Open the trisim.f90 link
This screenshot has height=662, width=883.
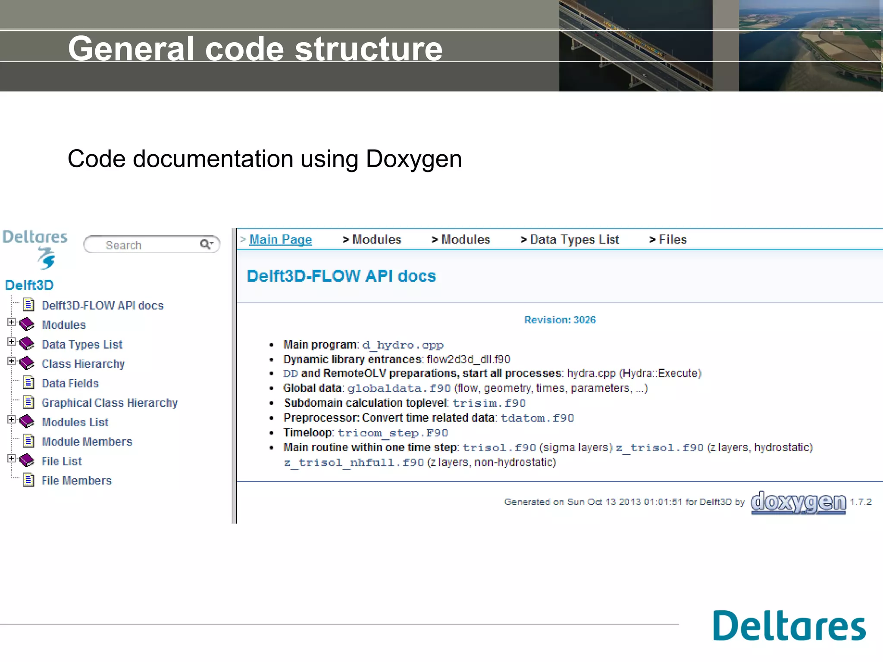coord(489,403)
